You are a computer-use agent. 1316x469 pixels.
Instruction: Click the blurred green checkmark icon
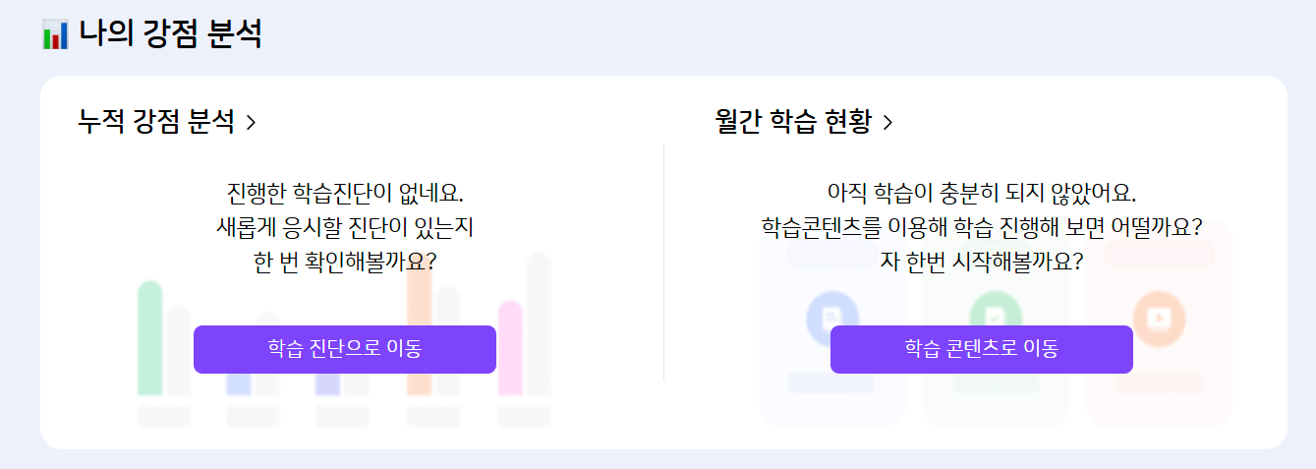[995, 317]
